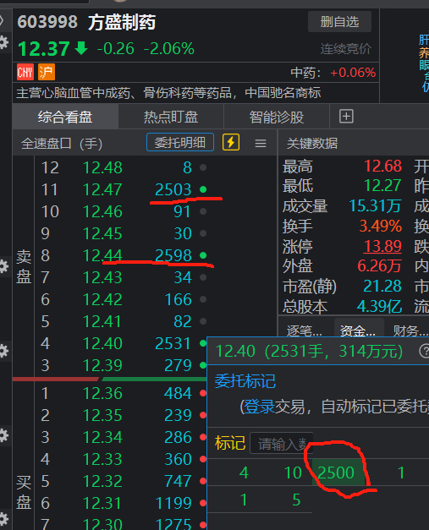Image resolution: width=429 pixels, height=530 pixels.
Task: Click sell volume 279 at 12.39
Action: click(x=178, y=365)
